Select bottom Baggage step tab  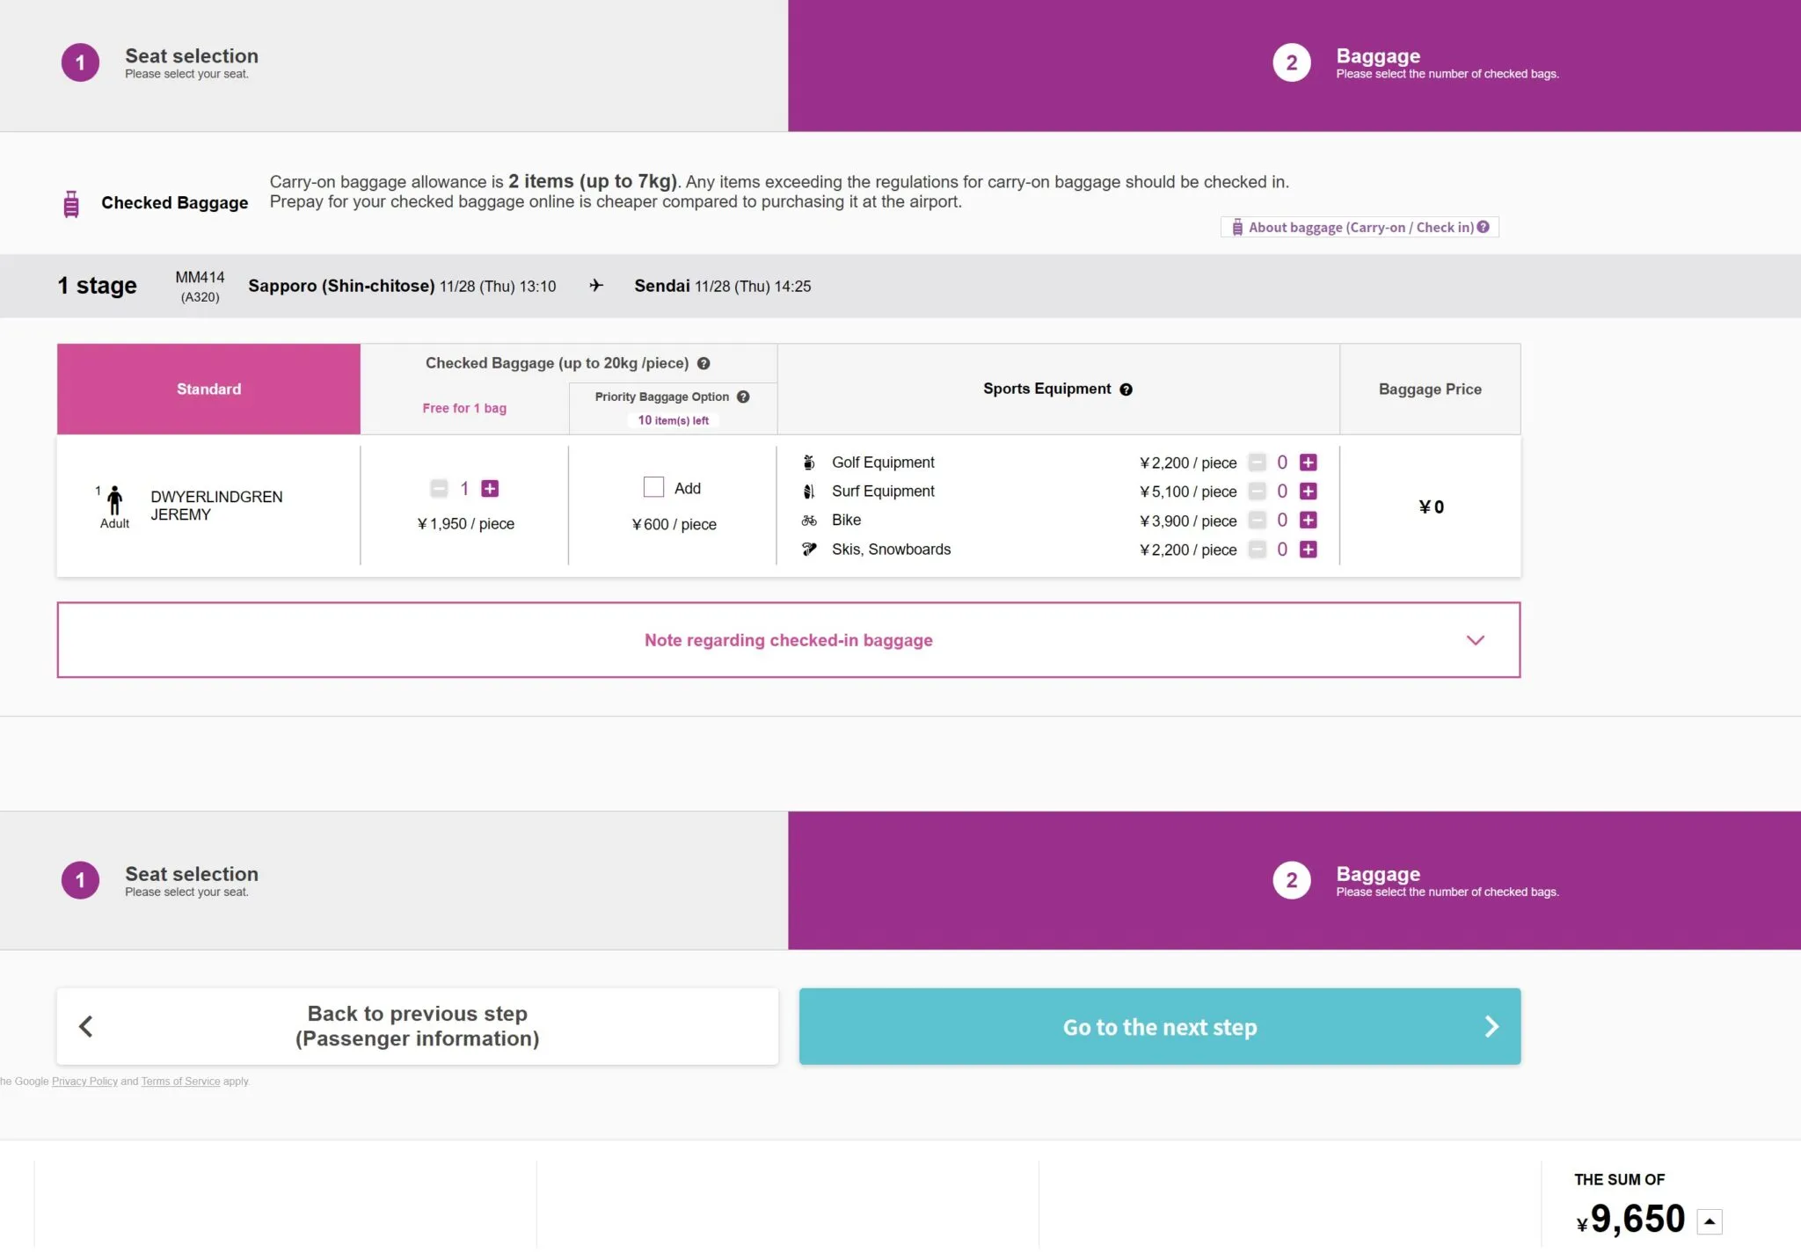tap(1377, 880)
